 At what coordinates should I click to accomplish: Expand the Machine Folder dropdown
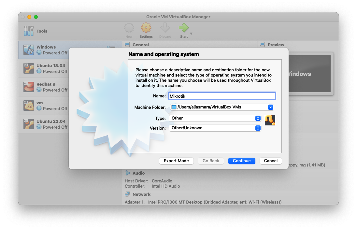pos(270,107)
